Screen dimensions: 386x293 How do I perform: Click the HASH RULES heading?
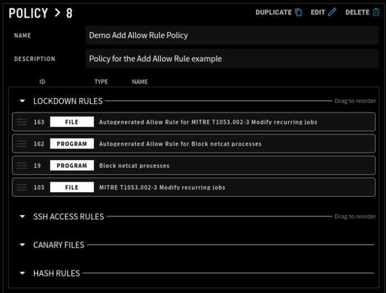tap(57, 273)
